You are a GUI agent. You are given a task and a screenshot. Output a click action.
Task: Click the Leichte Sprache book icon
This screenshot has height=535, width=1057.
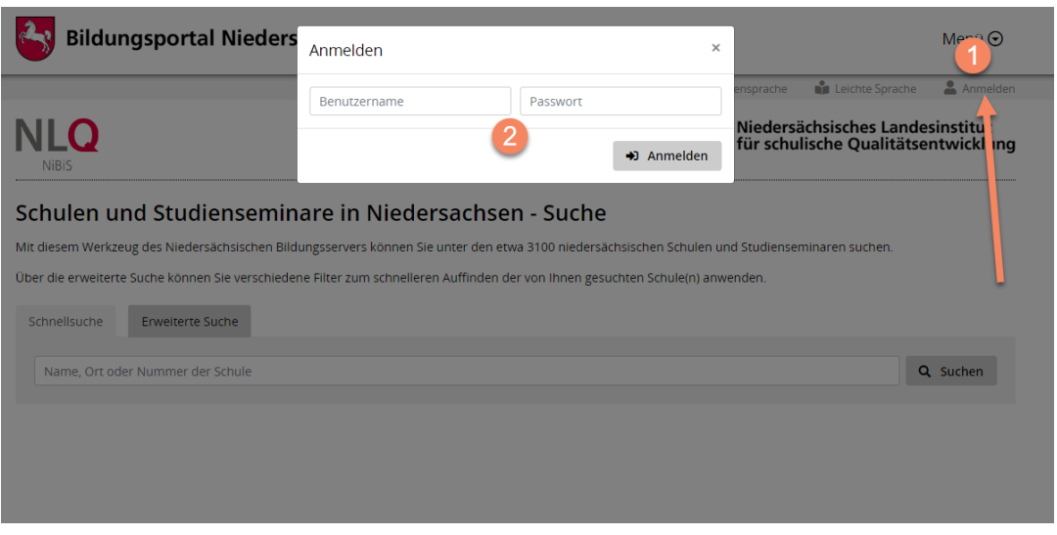(822, 88)
